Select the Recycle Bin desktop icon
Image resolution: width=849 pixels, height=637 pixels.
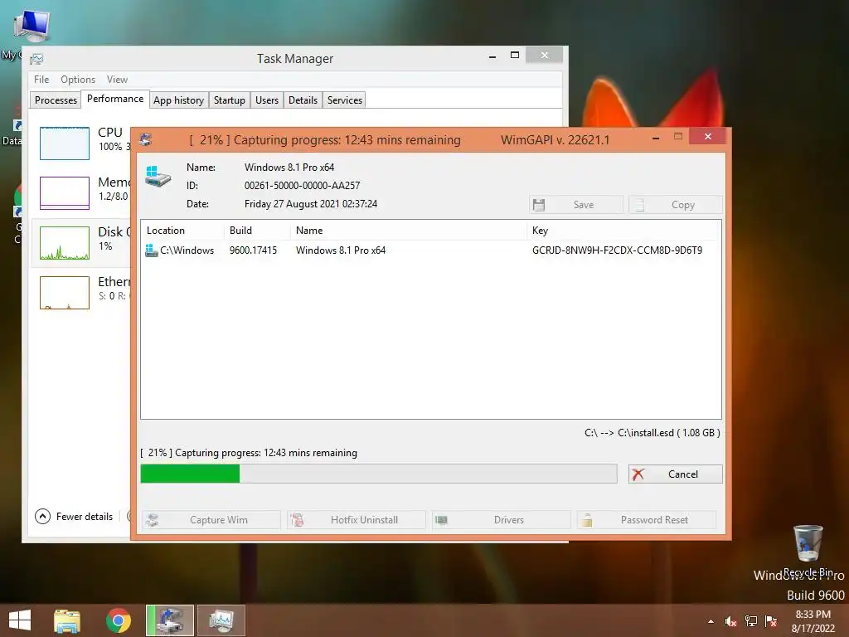(x=808, y=551)
